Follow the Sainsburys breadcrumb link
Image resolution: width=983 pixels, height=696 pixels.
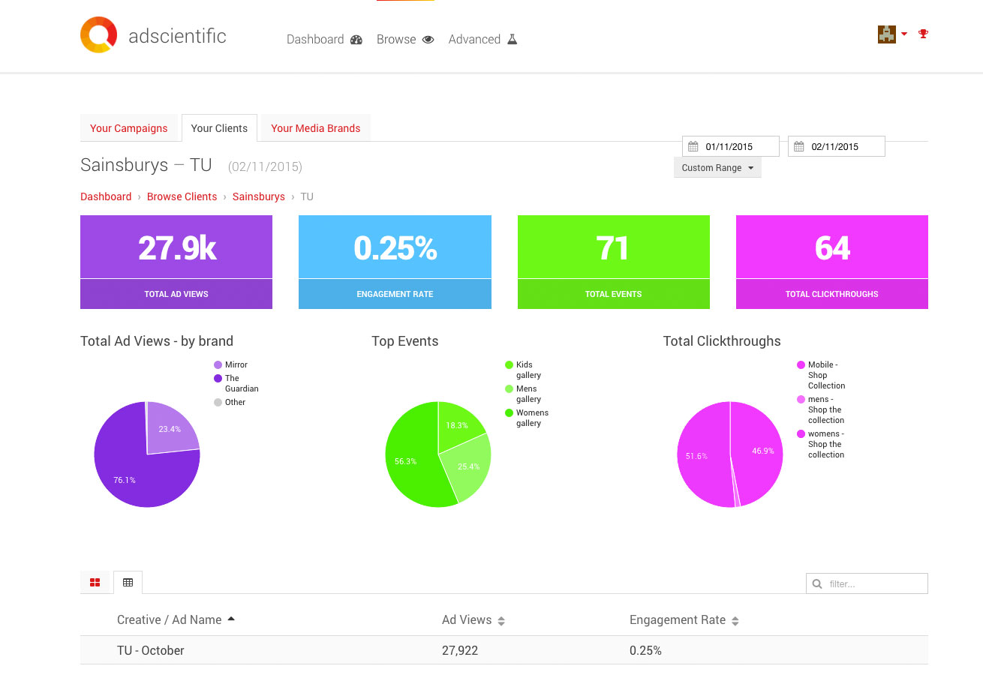[259, 196]
